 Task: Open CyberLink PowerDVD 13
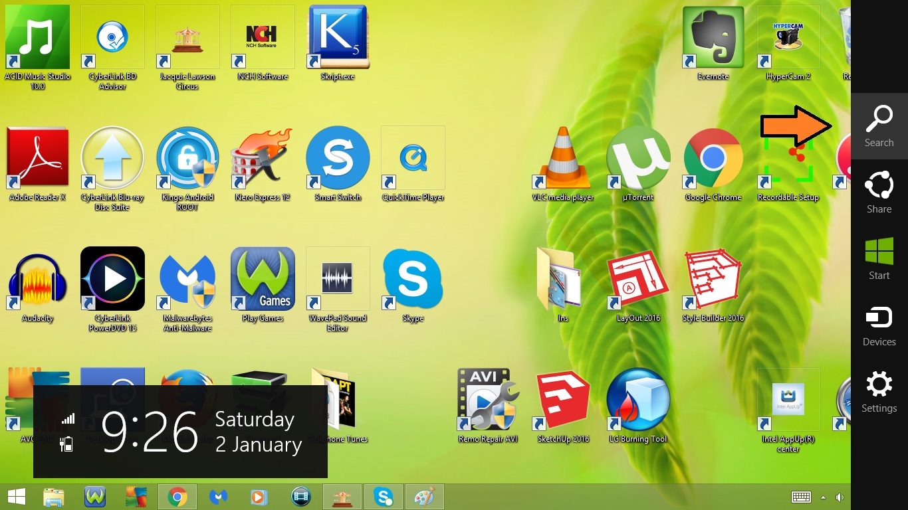(112, 279)
